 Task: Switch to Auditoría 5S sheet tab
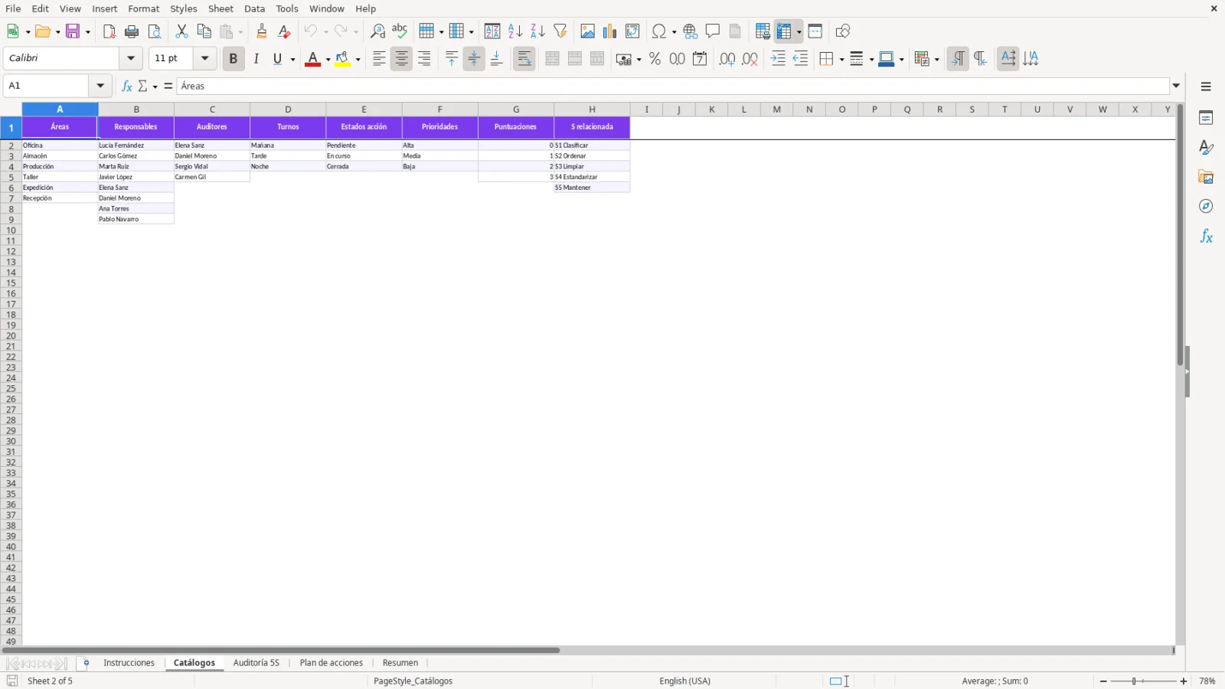(x=256, y=663)
